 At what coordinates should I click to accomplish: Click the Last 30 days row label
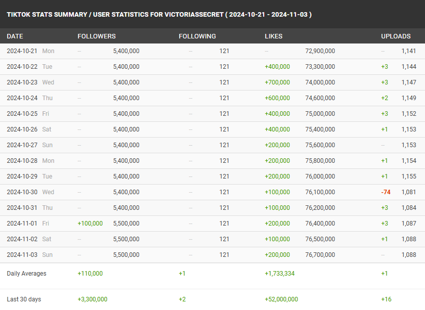point(24,299)
